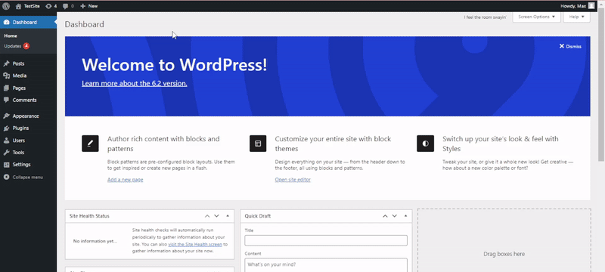Collapse the admin sidebar menu
The image size is (605, 272).
28,178
